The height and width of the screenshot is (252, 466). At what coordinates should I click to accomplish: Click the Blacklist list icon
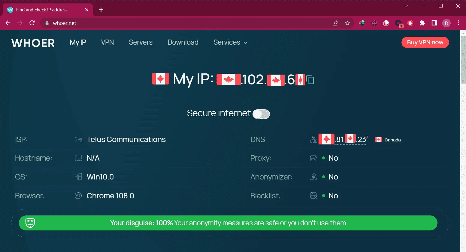tap(313, 196)
